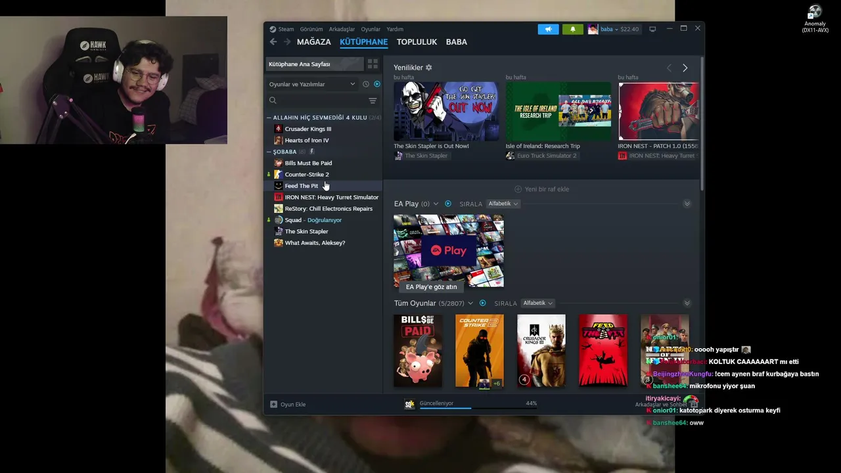Go to the MAĞAZA tab
Screen dimensions: 841x473
point(314,42)
